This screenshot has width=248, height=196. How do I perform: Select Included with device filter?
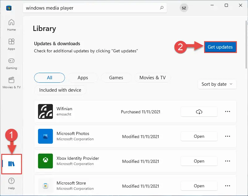pos(60,90)
